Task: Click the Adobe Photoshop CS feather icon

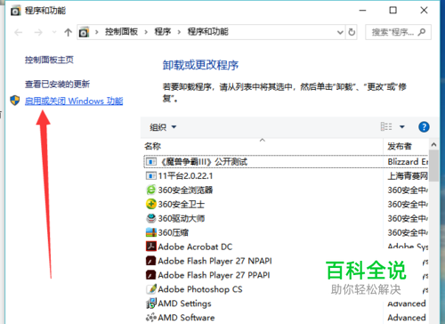Action: click(151, 289)
